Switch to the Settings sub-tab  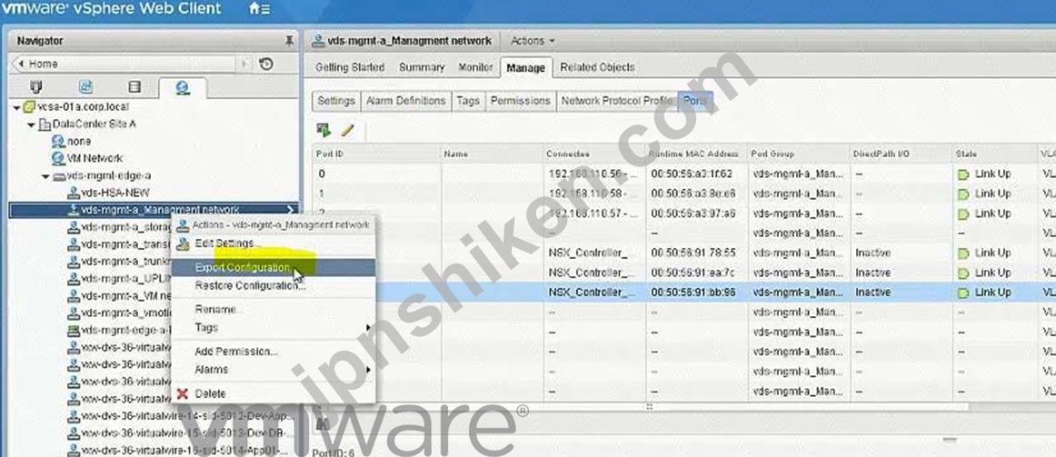pyautogui.click(x=336, y=101)
